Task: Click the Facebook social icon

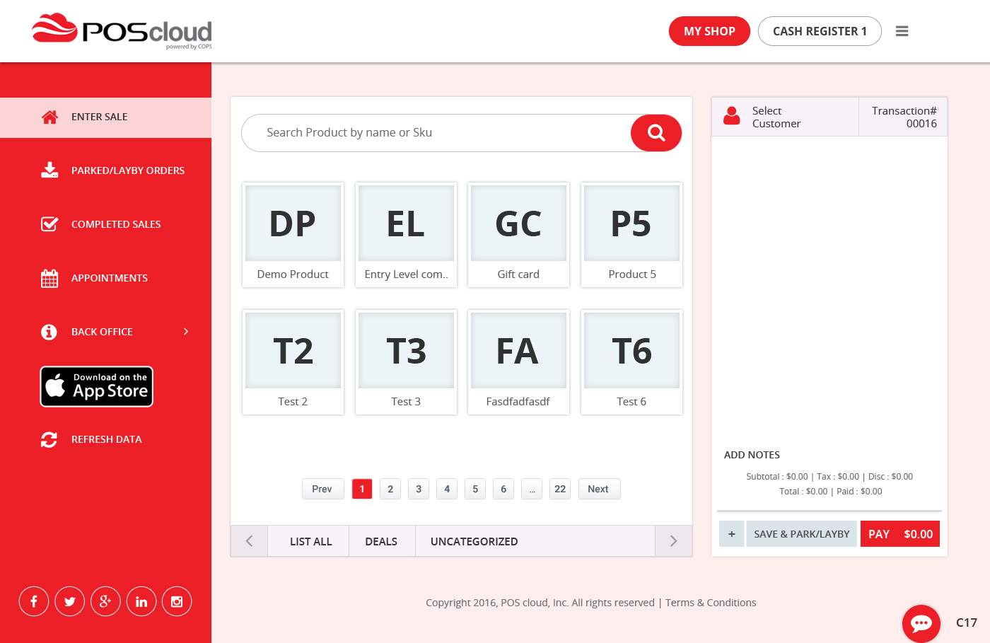Action: pos(34,601)
